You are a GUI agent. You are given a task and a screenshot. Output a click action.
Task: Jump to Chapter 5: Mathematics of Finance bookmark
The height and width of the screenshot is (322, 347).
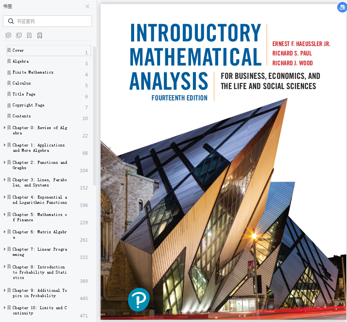click(x=40, y=217)
